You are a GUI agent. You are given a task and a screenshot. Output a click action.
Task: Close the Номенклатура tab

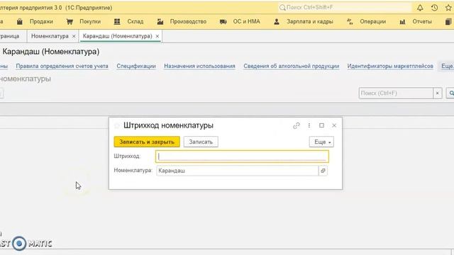74,36
